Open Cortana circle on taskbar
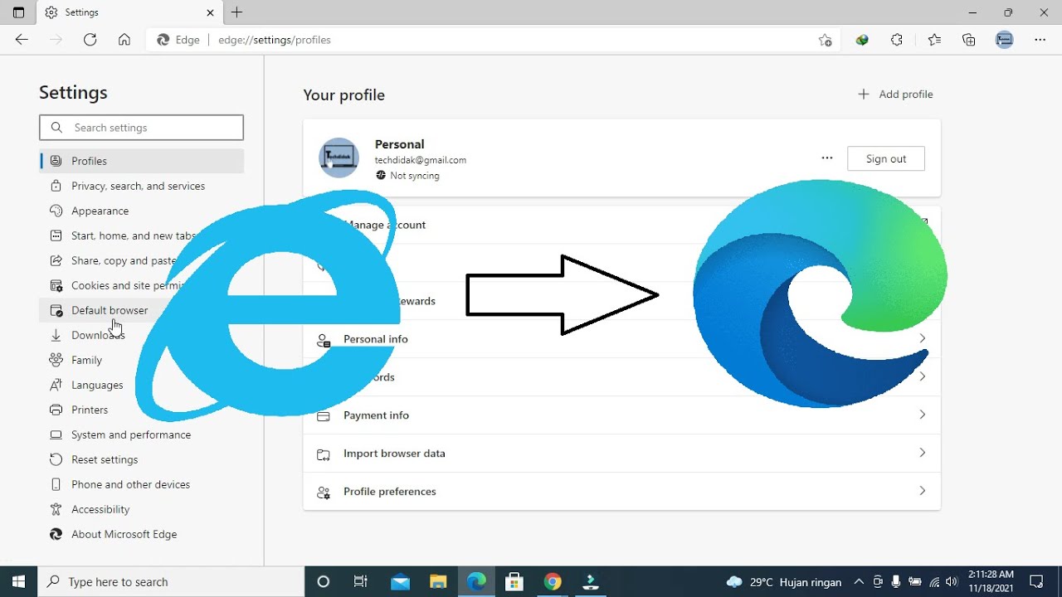This screenshot has height=597, width=1062. [324, 581]
